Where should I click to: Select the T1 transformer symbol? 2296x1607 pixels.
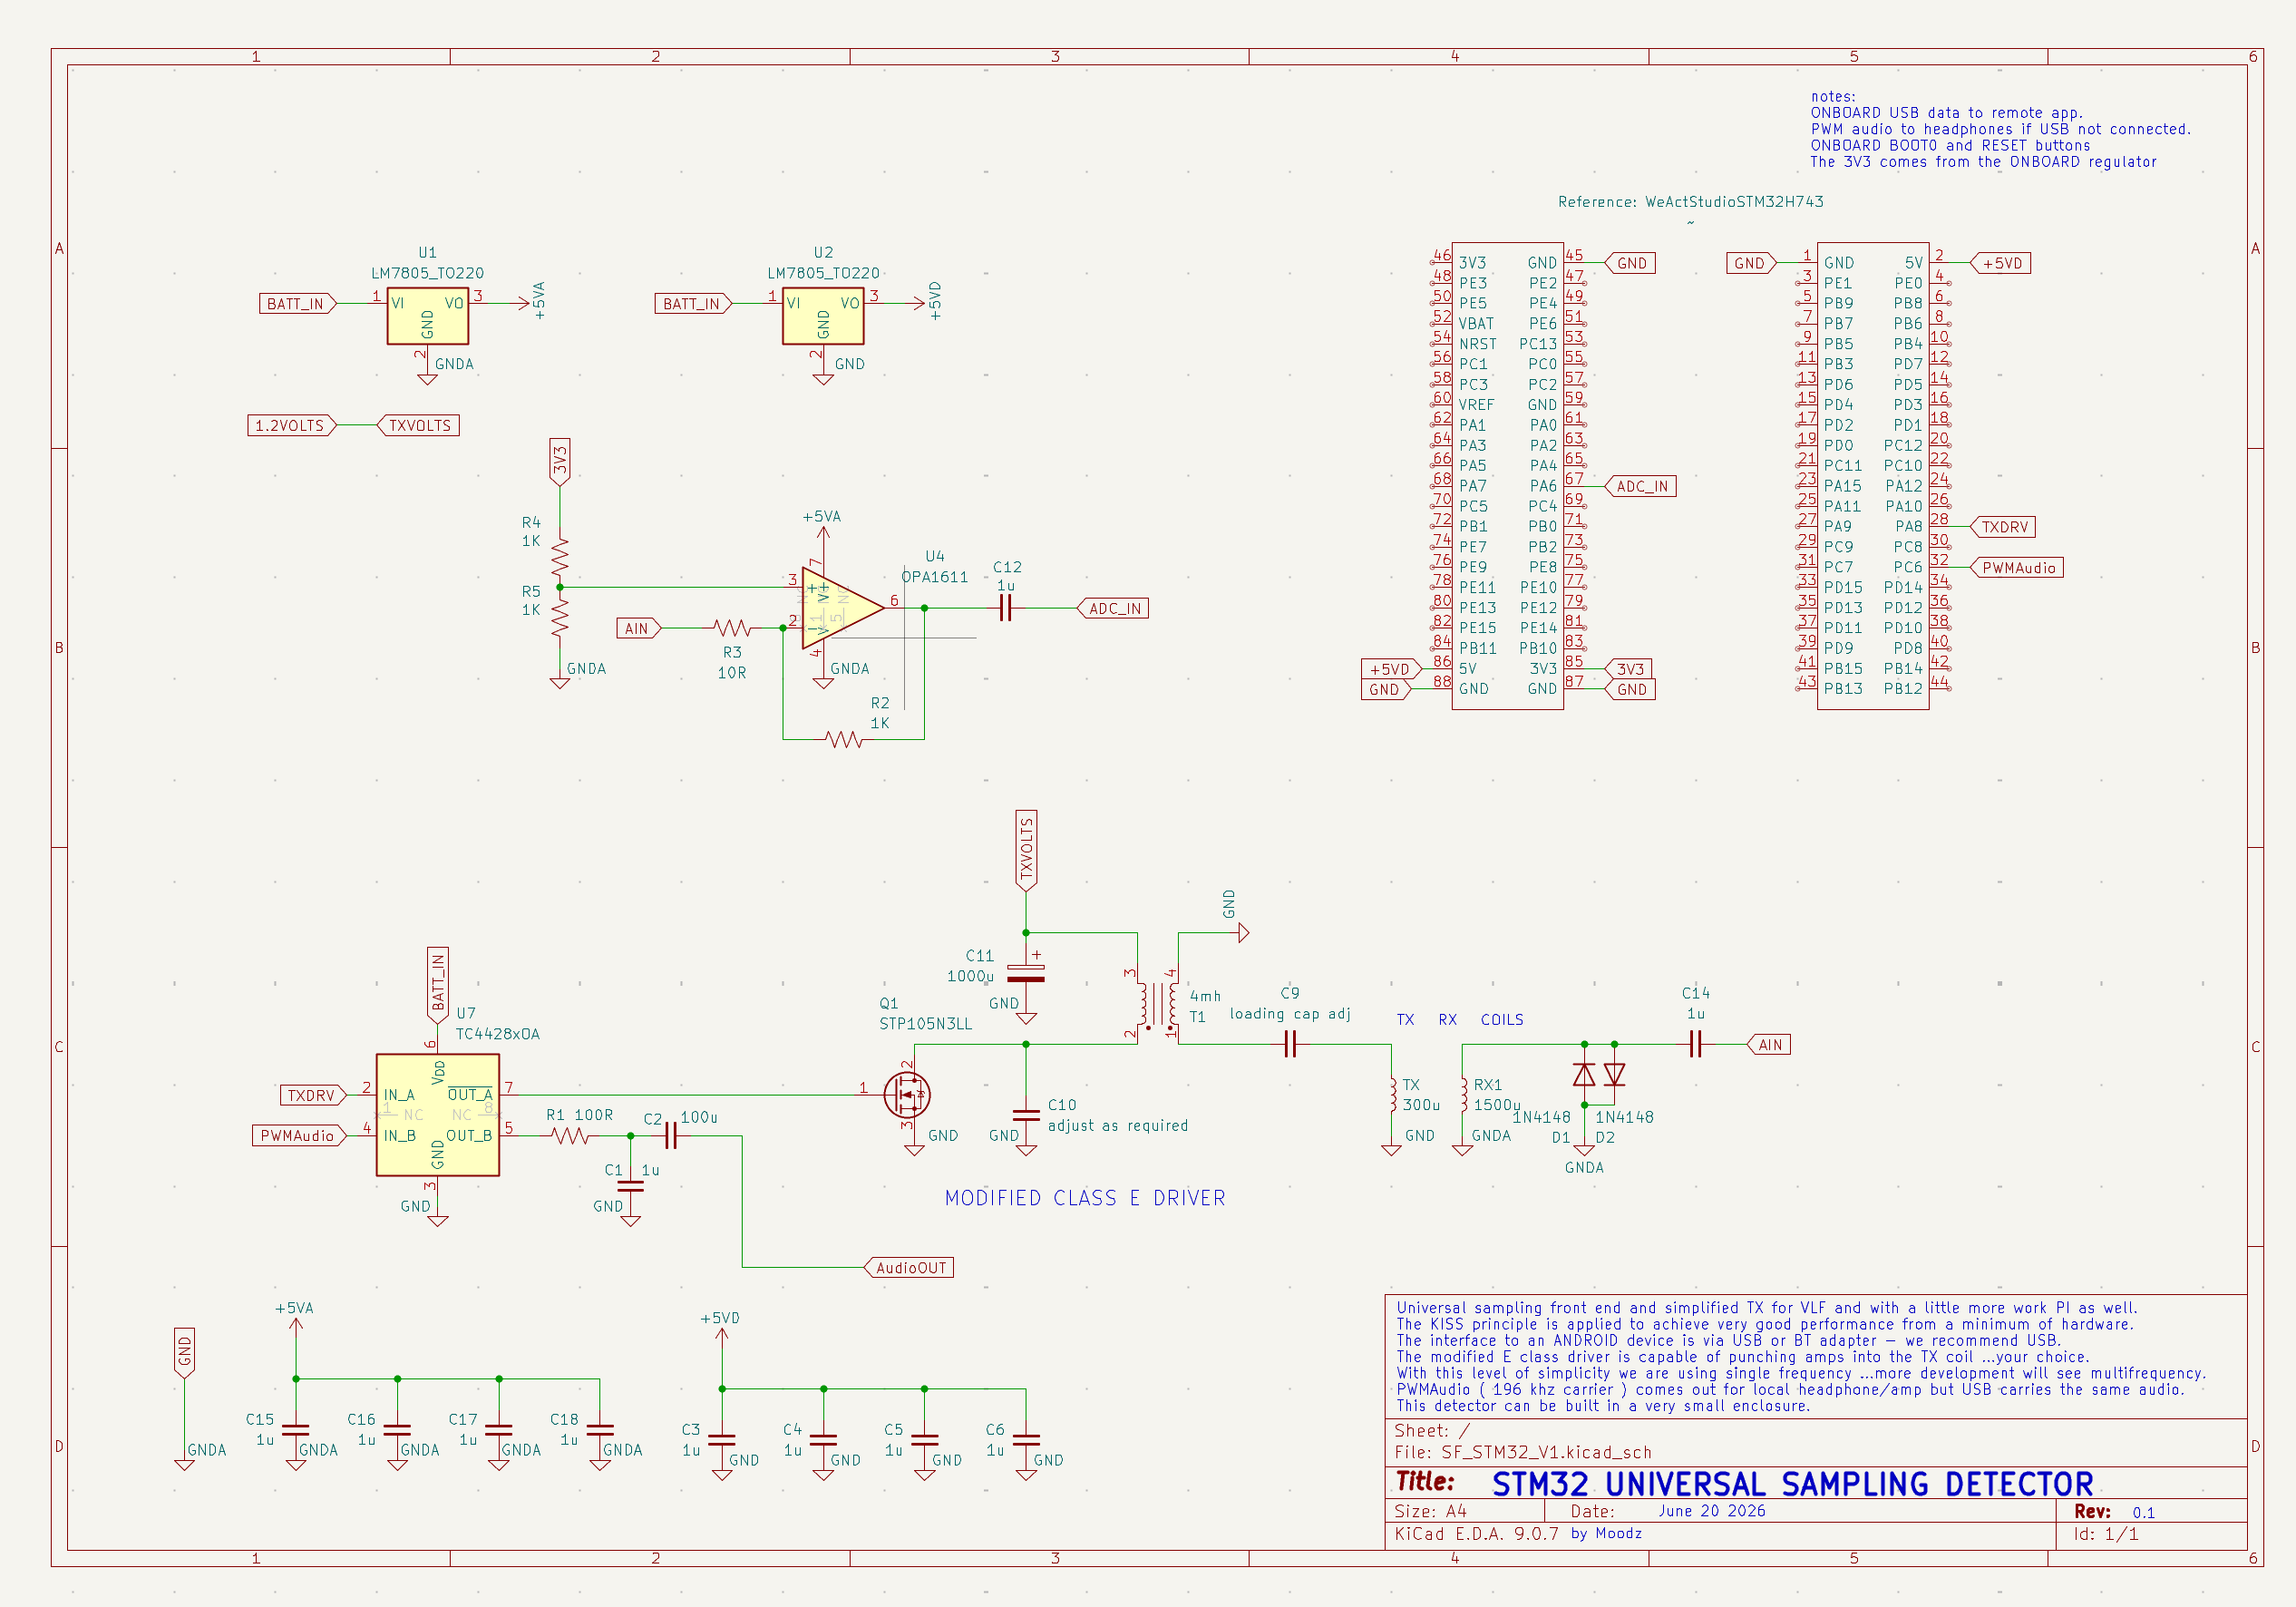tap(1157, 1003)
